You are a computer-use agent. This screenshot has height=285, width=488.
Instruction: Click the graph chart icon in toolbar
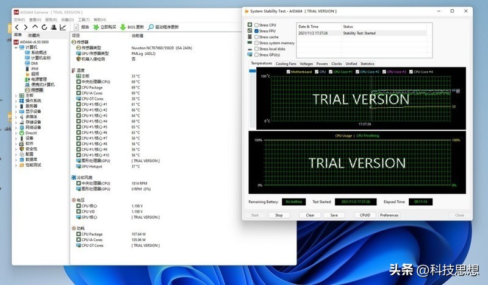click(63, 27)
